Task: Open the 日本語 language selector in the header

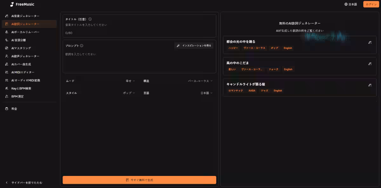Action: tap(351, 4)
